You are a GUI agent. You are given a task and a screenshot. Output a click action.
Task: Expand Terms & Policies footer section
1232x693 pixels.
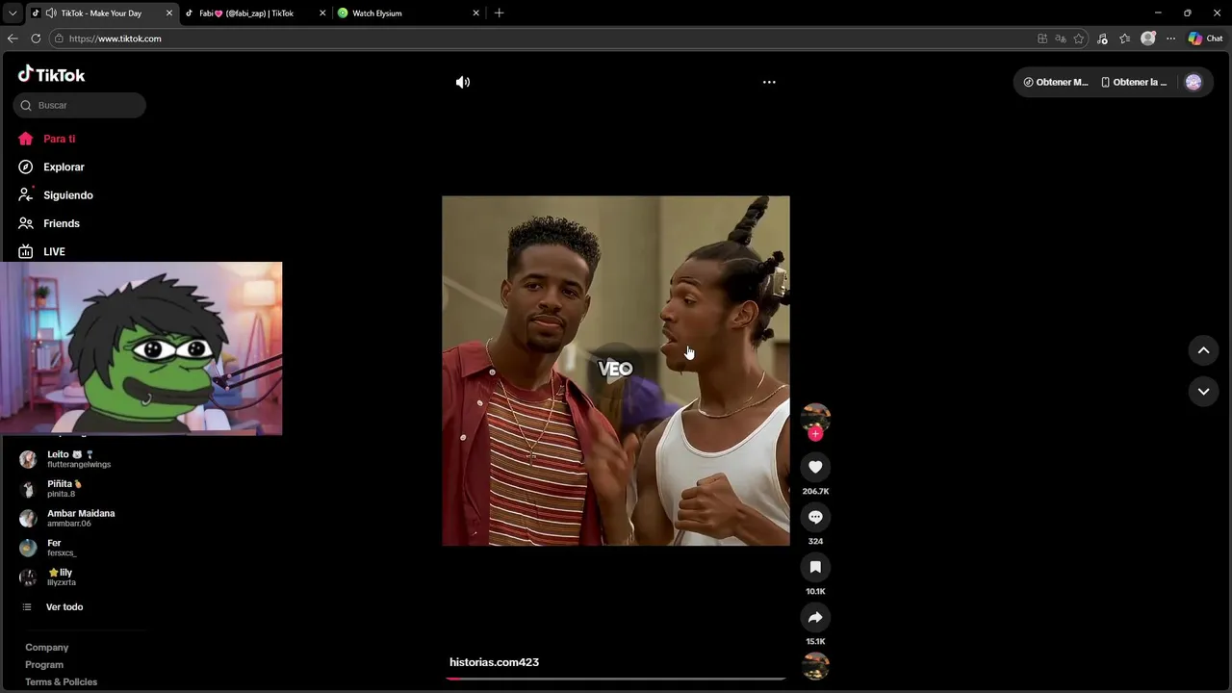click(61, 682)
